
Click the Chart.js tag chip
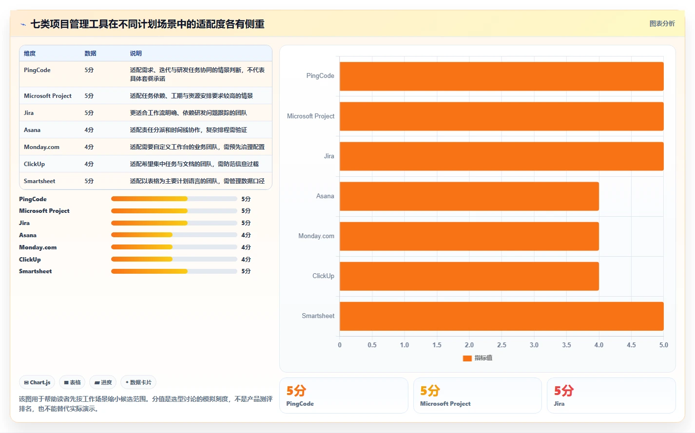37,382
